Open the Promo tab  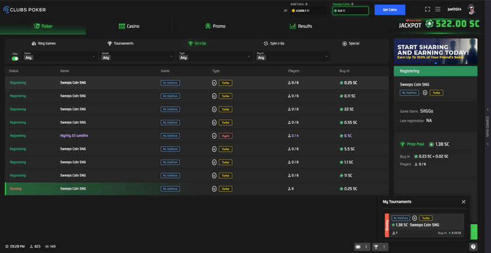pyautogui.click(x=215, y=26)
